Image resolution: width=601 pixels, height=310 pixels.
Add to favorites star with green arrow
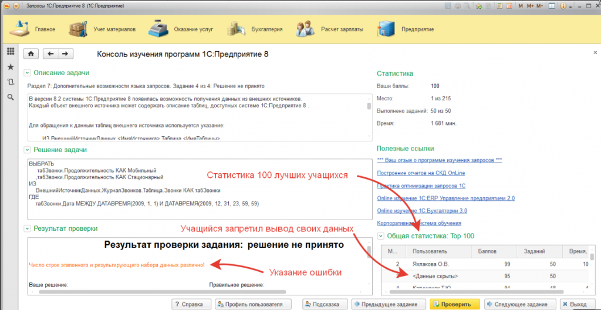tap(479, 6)
